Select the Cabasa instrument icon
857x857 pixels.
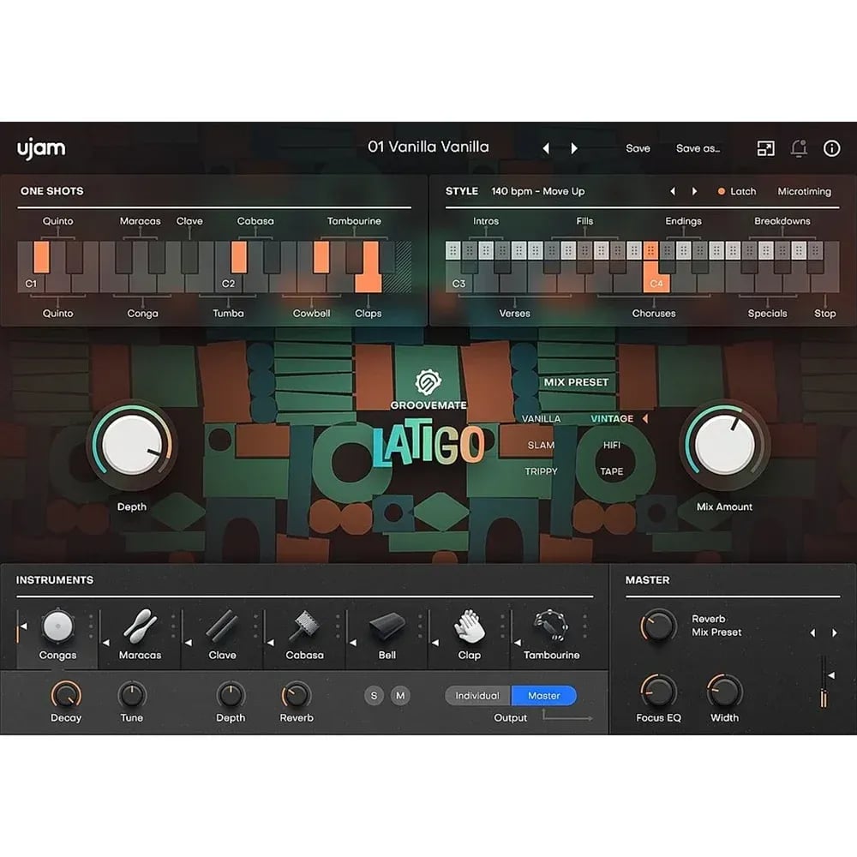tap(304, 626)
